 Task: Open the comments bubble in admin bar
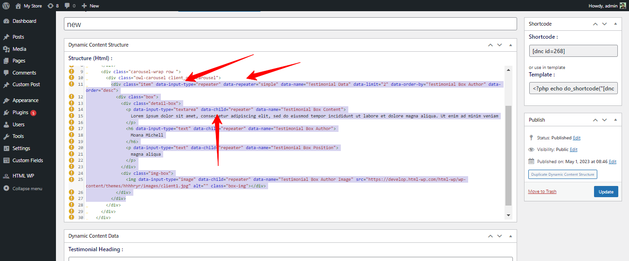coord(70,6)
